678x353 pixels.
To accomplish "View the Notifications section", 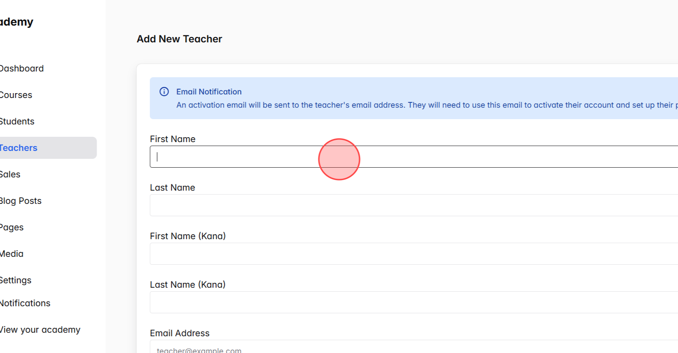I will 25,303.
